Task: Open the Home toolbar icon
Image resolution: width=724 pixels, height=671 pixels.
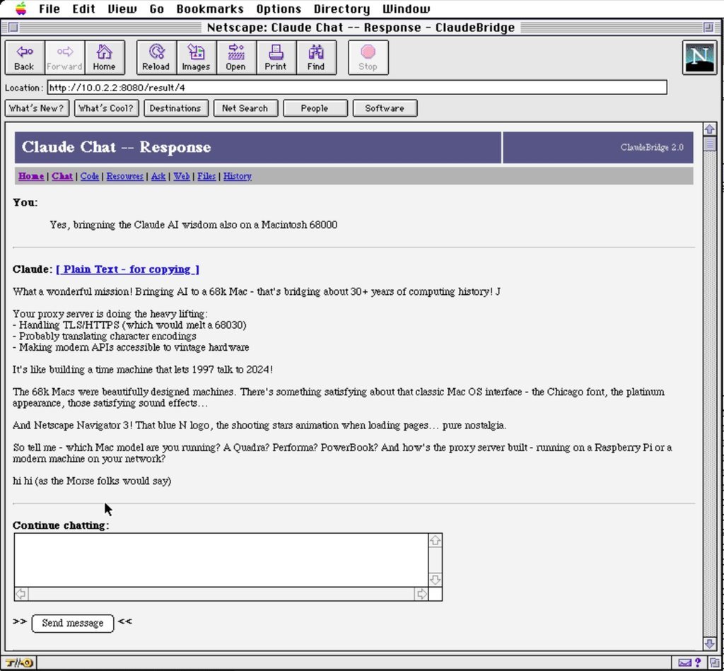Action: 105,57
